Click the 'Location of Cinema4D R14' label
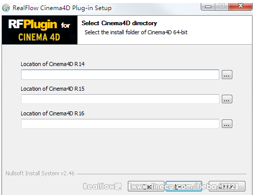Viewport: 253px width, 195px height. click(52, 64)
